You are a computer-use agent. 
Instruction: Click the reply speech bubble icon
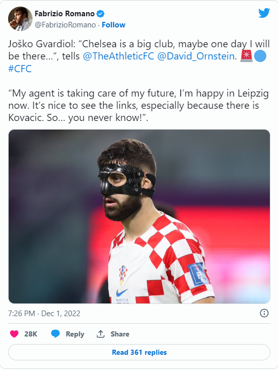tap(55, 334)
